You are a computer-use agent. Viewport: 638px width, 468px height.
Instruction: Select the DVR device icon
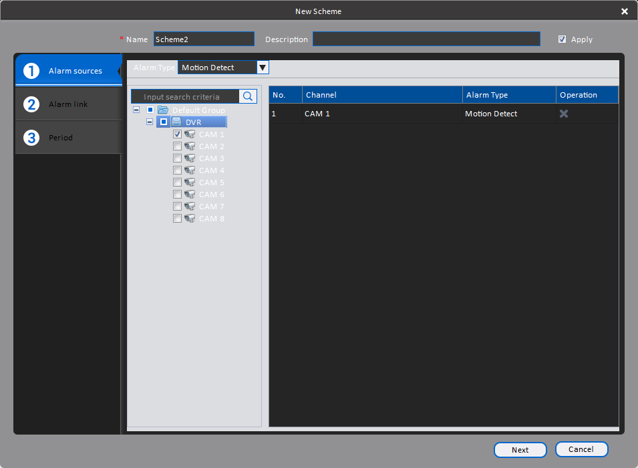pyautogui.click(x=176, y=122)
